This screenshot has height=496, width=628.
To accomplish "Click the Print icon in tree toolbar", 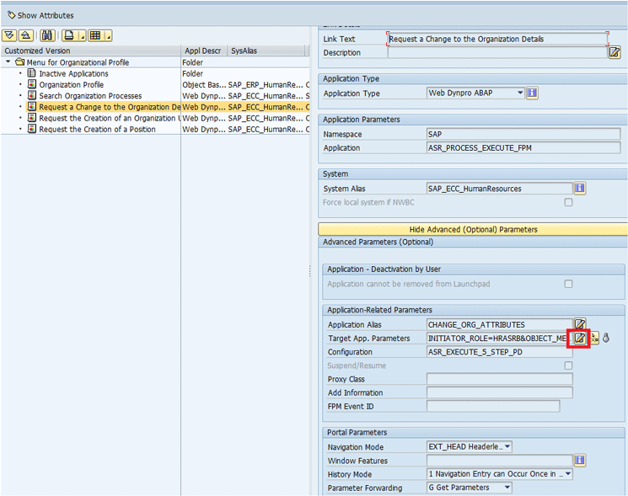I will click(70, 35).
